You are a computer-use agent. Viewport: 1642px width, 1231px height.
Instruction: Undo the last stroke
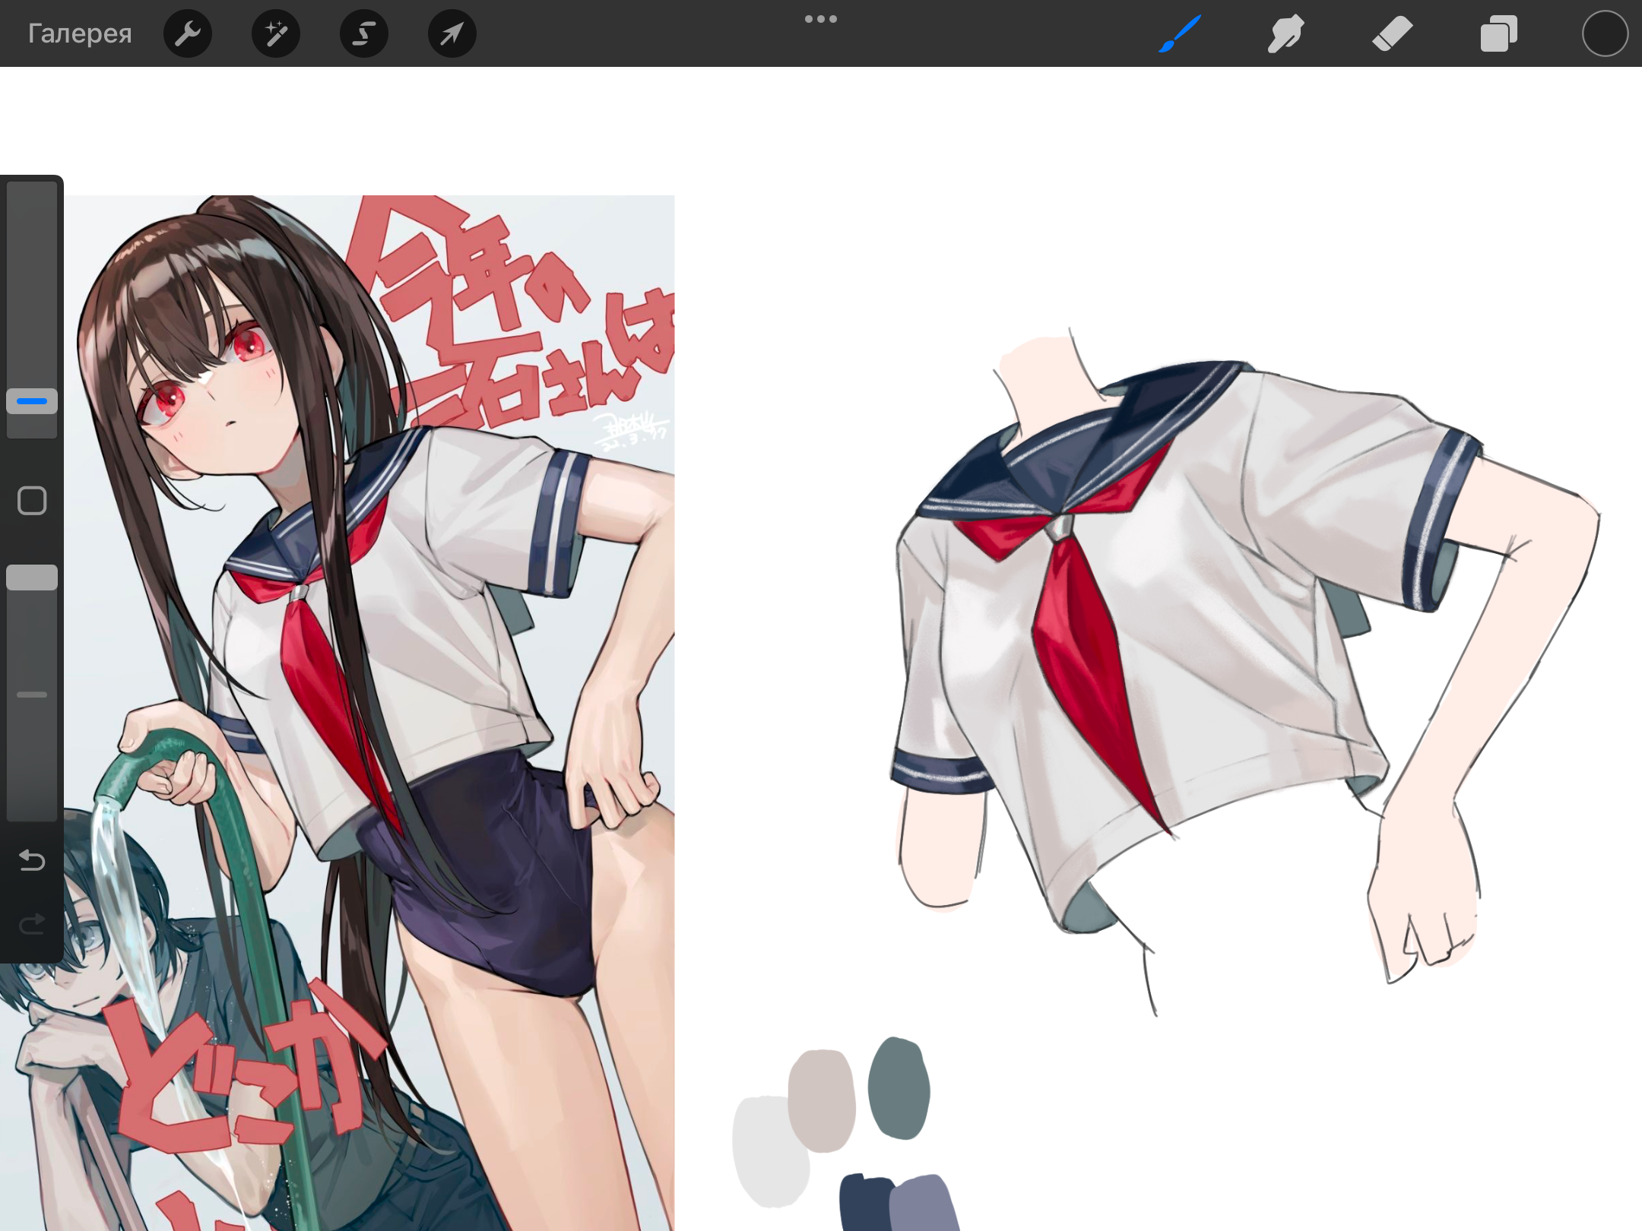(x=32, y=860)
